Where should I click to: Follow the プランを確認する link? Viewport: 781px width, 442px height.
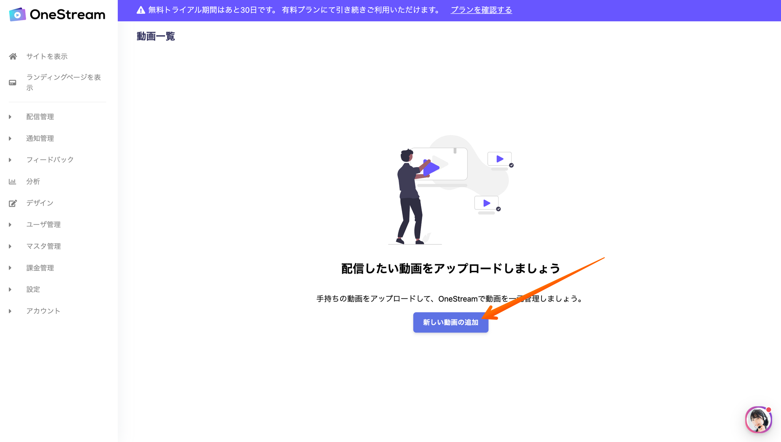481,10
